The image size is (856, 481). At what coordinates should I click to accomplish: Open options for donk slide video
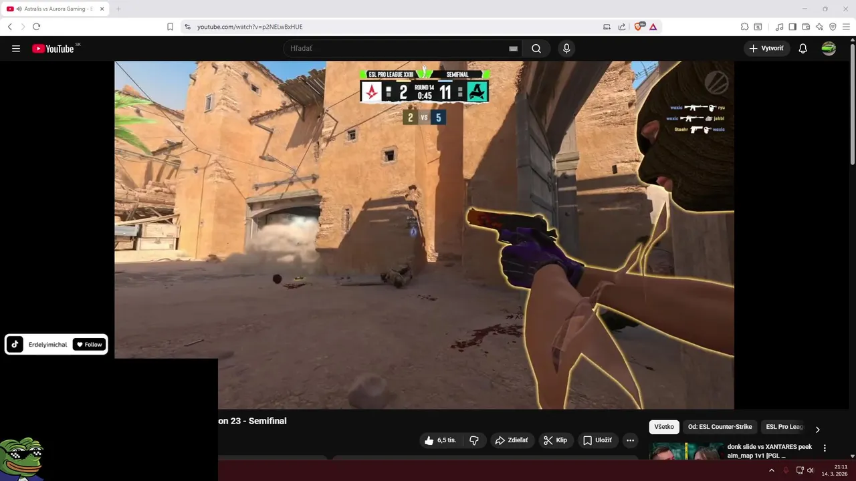825,448
